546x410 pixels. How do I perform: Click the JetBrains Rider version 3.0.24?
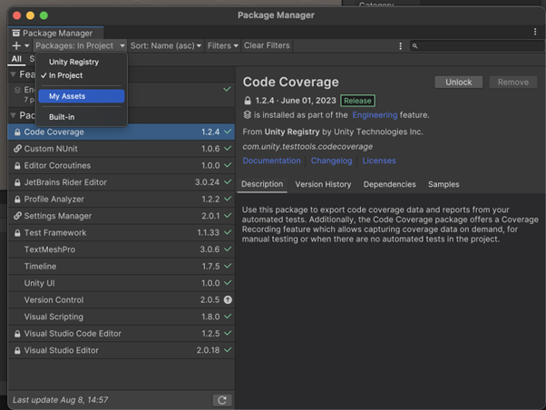click(x=207, y=182)
